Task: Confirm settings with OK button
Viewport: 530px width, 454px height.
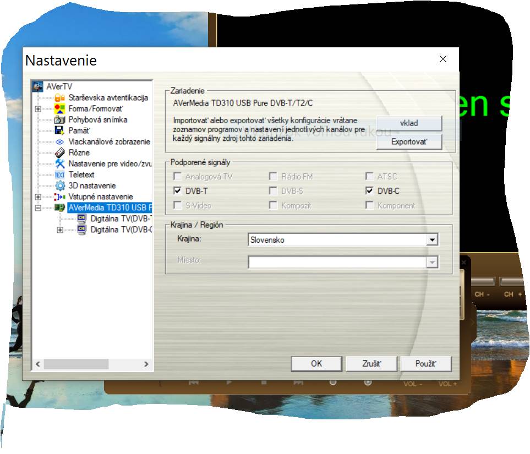Action: coord(316,364)
